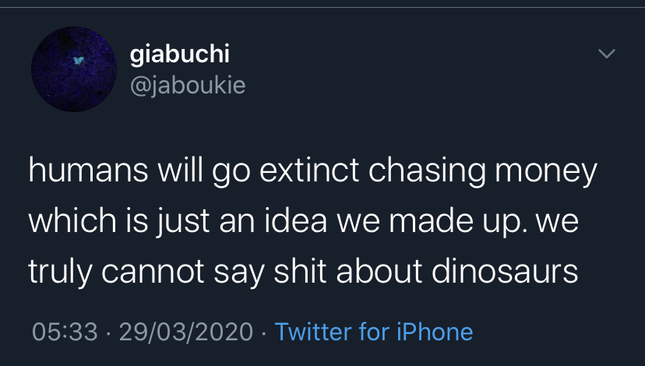Click the word Twitter in the source link

[313, 332]
